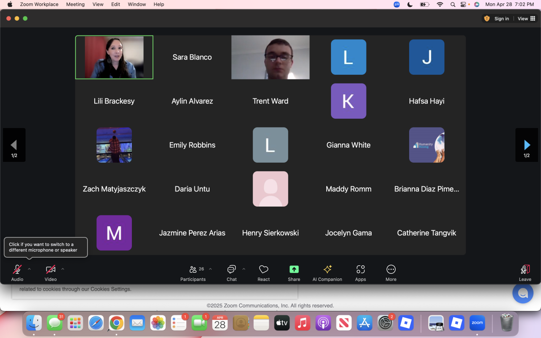Expand the arrow beside the Chat icon
This screenshot has width=541, height=338.
coord(244,269)
